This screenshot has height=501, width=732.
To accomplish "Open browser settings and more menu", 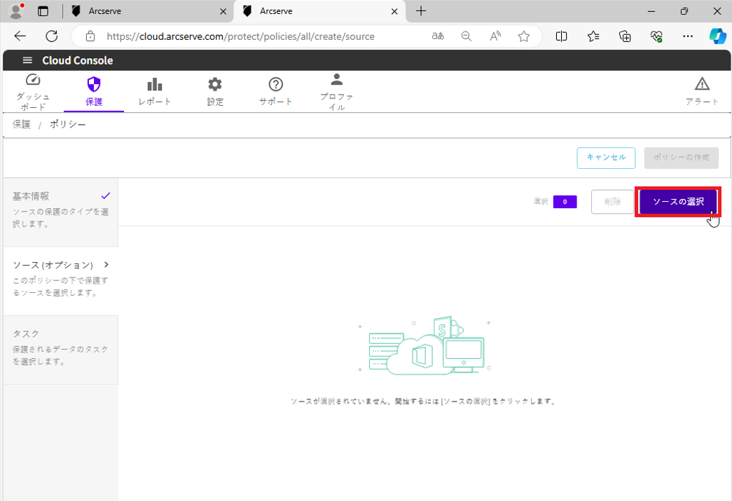I will pyautogui.click(x=687, y=36).
